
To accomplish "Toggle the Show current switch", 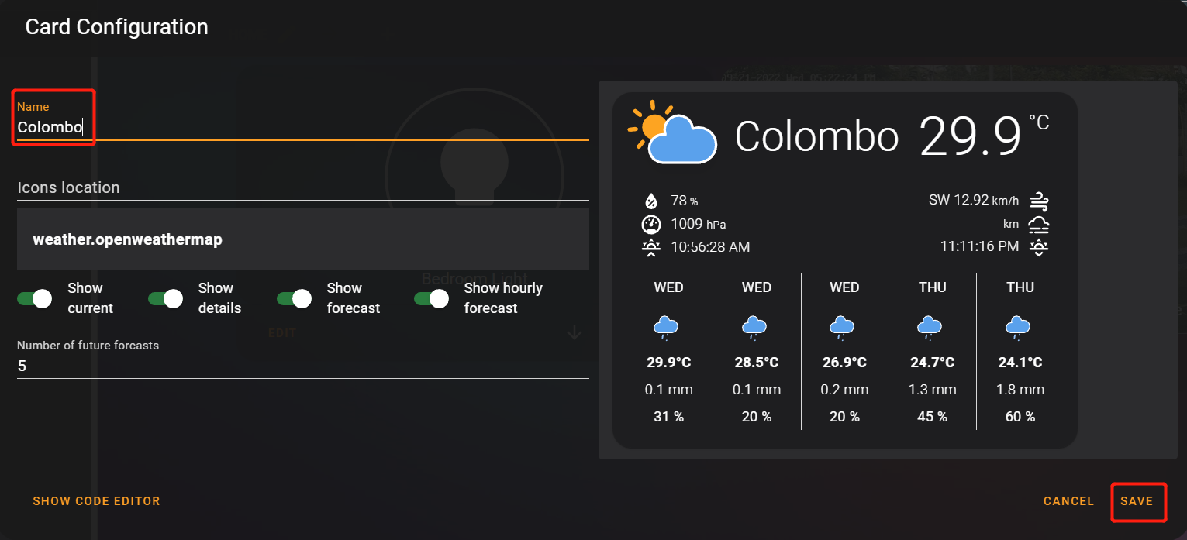I will [x=34, y=298].
